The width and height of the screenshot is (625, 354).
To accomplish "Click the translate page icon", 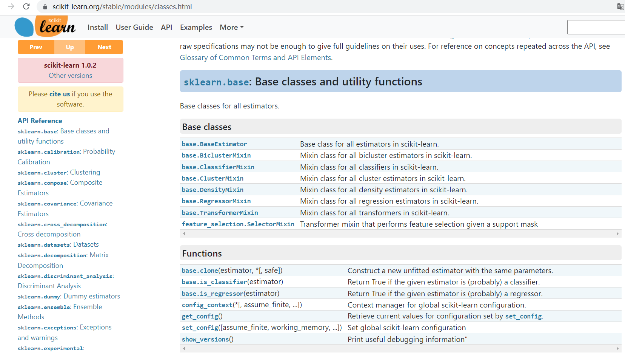I will click(620, 6).
